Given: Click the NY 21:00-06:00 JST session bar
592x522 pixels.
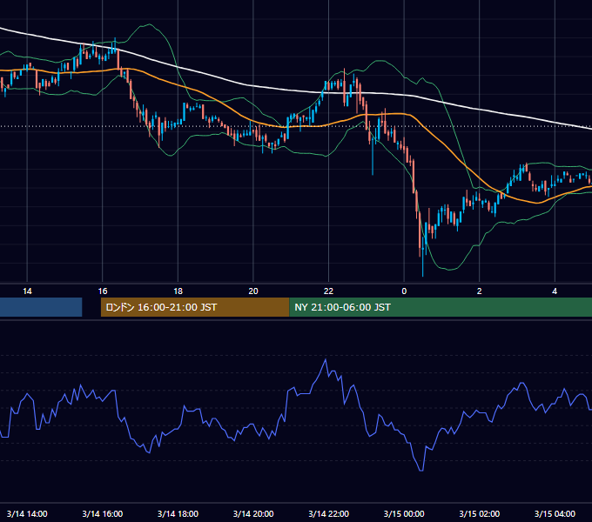Looking at the screenshot, I should pos(441,307).
